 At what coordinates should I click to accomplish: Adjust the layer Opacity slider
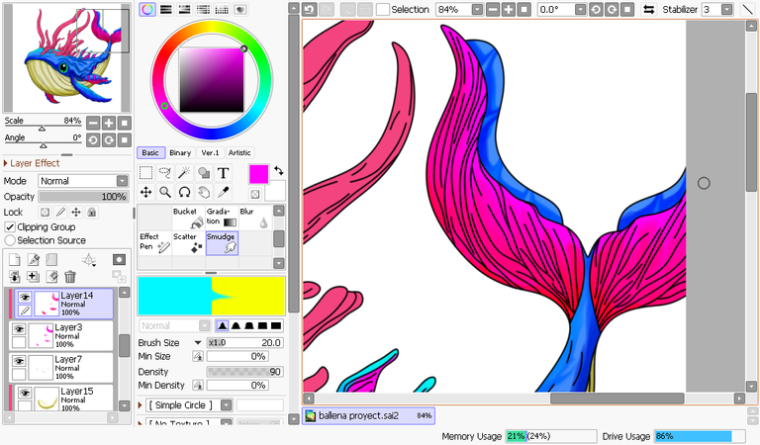pos(83,196)
